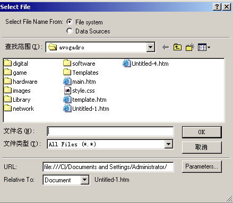Select the Data Sources radio button
The width and height of the screenshot is (233, 203).
(70, 31)
